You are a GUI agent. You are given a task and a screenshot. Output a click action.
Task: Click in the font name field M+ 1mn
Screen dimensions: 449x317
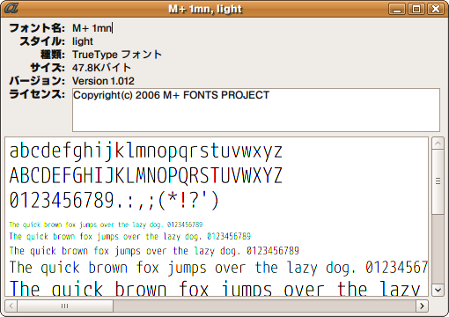(92, 28)
